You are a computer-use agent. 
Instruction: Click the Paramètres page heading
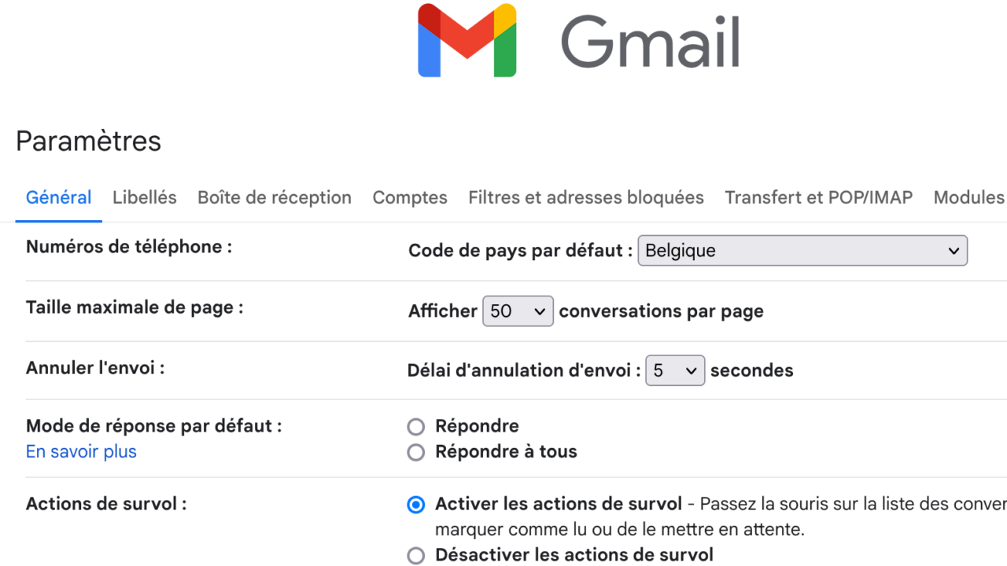click(x=88, y=141)
